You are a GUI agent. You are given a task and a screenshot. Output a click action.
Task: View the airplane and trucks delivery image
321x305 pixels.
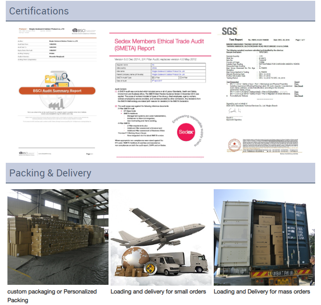click(161, 237)
